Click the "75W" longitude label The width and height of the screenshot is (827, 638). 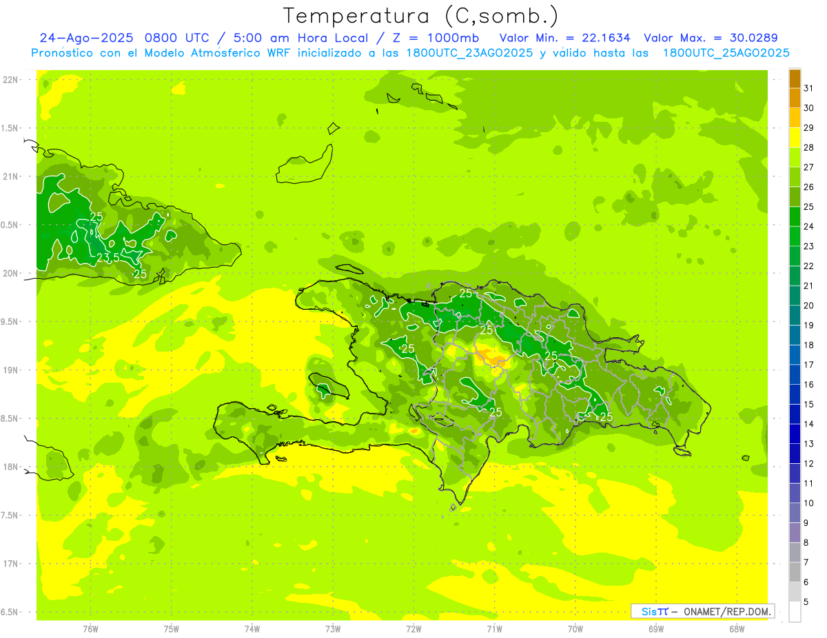tap(172, 629)
